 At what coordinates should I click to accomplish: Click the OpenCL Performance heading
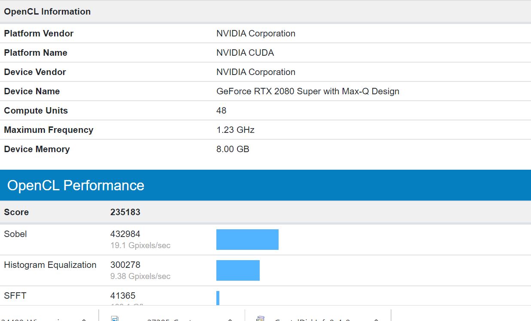[x=76, y=185]
